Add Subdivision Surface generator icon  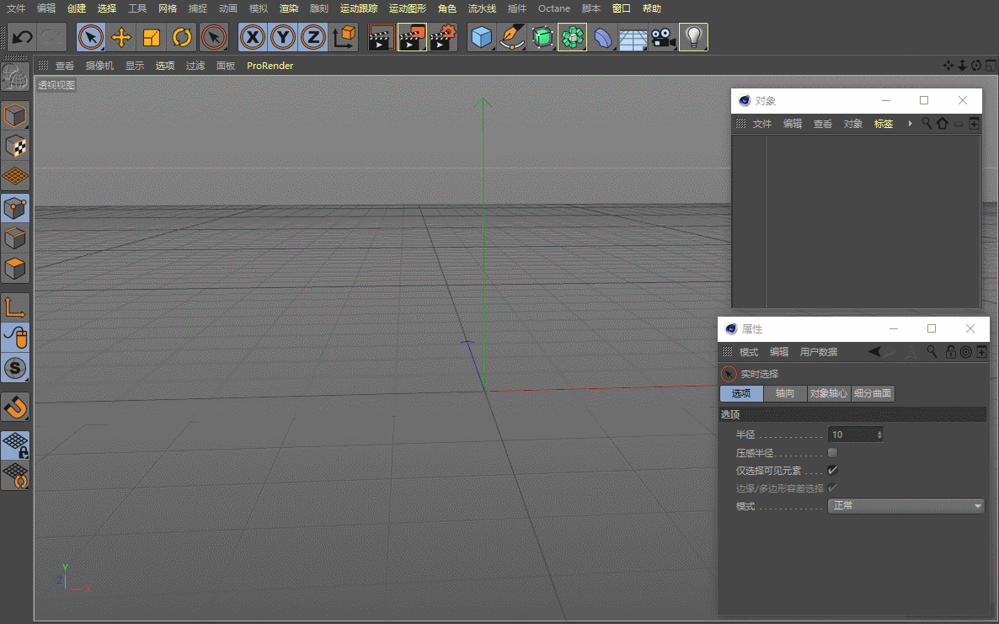click(542, 37)
